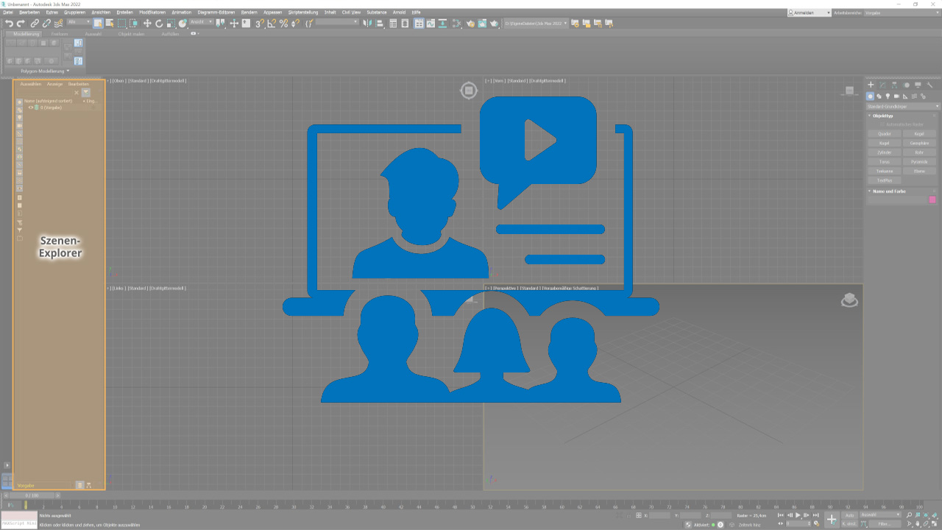Switch to the Freiform ribbon tab

(x=60, y=34)
